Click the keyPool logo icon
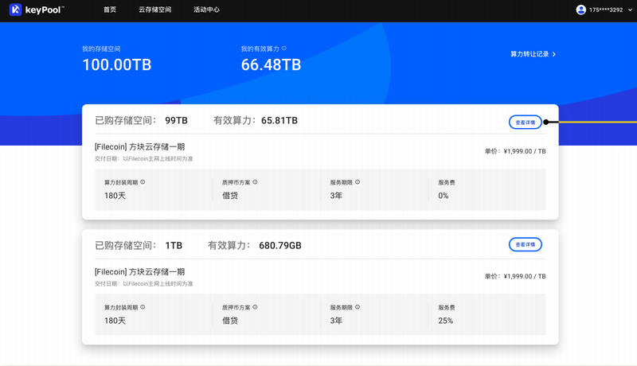Viewport: 637px width, 366px height. click(x=15, y=10)
